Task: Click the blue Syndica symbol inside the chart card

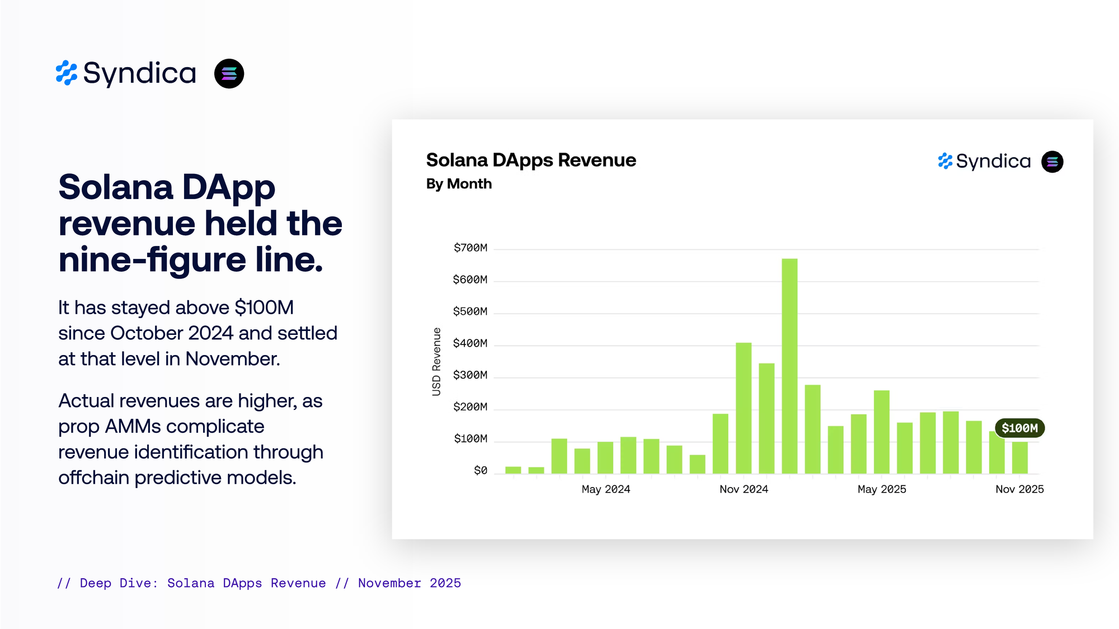Action: (945, 162)
